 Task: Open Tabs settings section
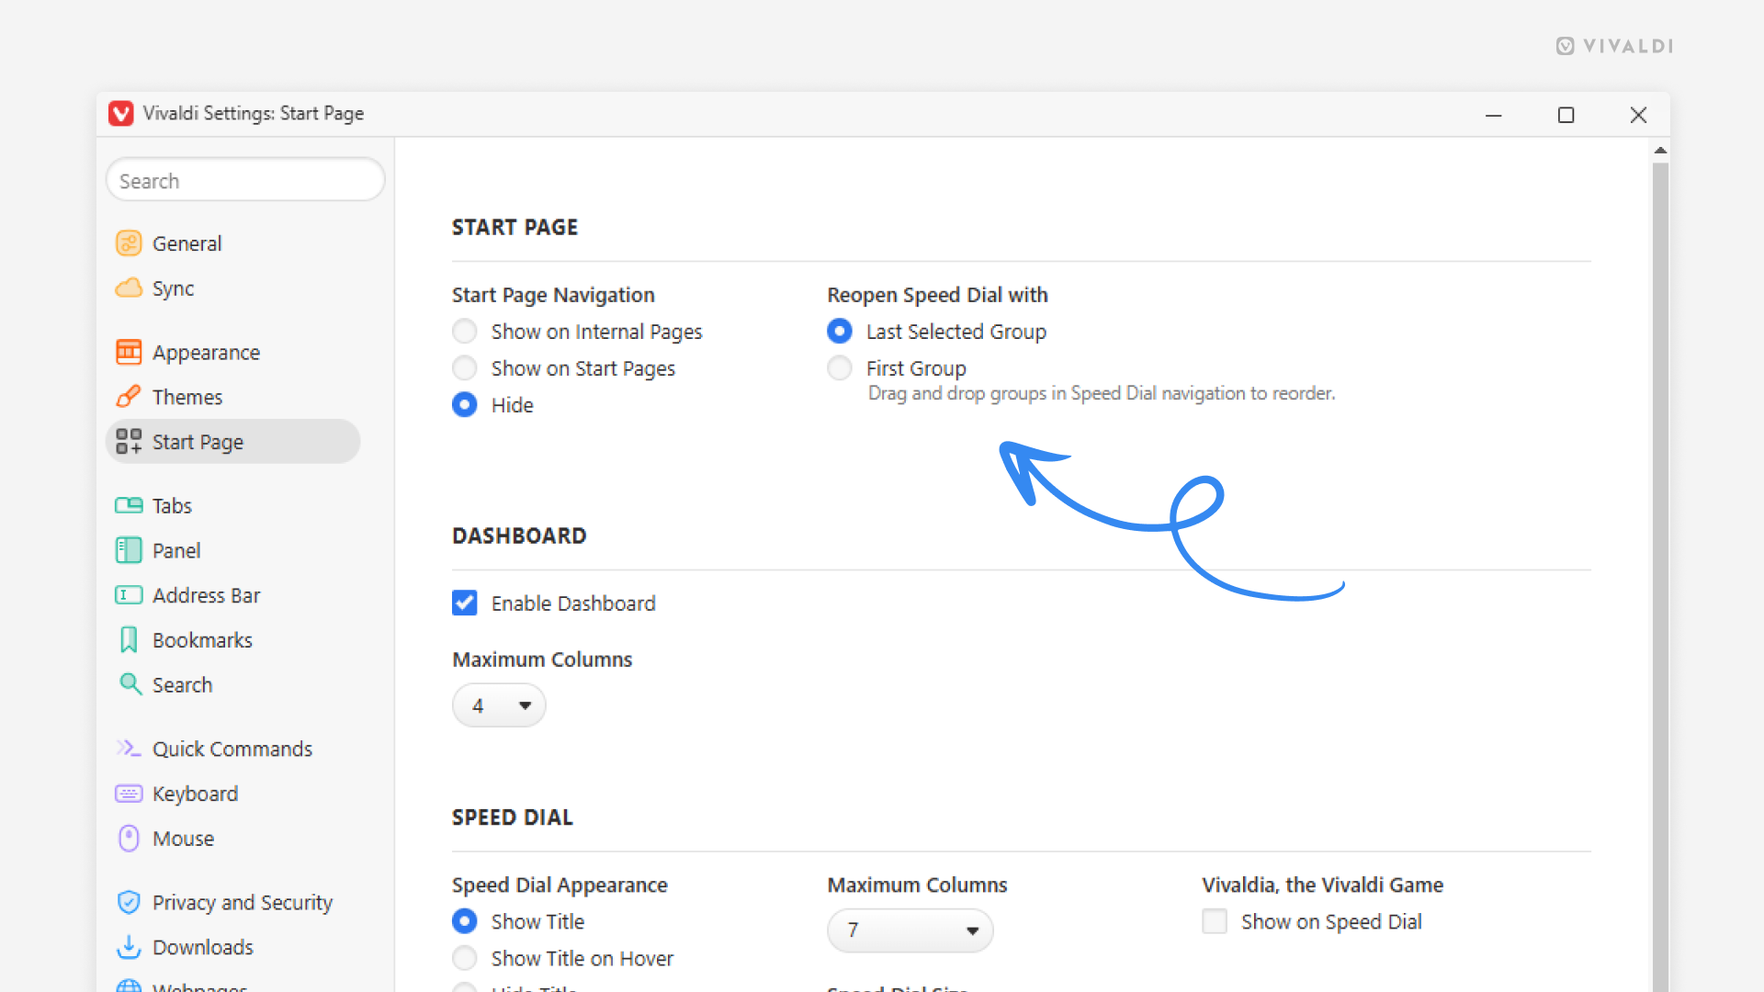(232, 505)
